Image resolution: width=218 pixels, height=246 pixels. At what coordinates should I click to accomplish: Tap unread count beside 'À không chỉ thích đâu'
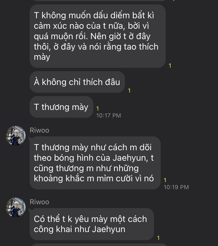point(129,91)
